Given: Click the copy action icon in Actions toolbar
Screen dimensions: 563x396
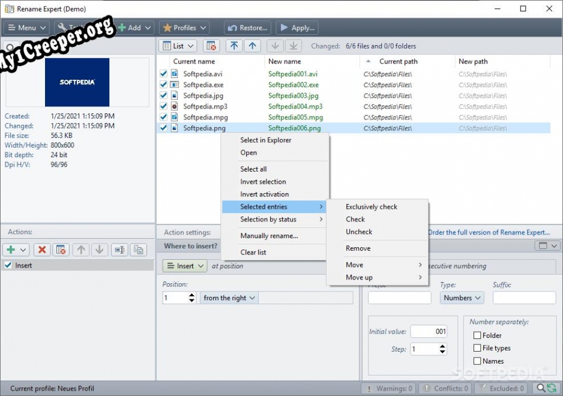Looking at the screenshot, I should coord(139,250).
